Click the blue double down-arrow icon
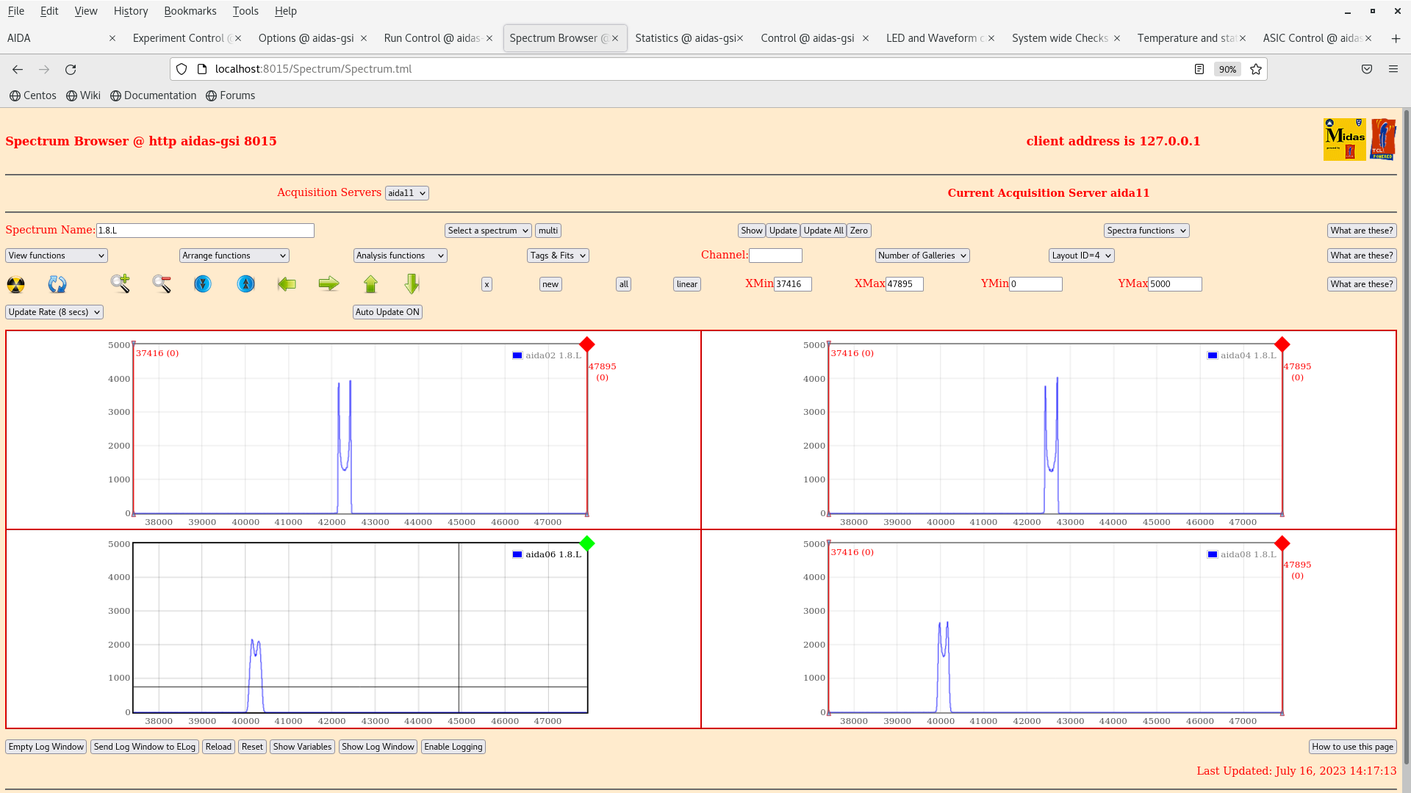This screenshot has width=1411, height=793. [203, 284]
